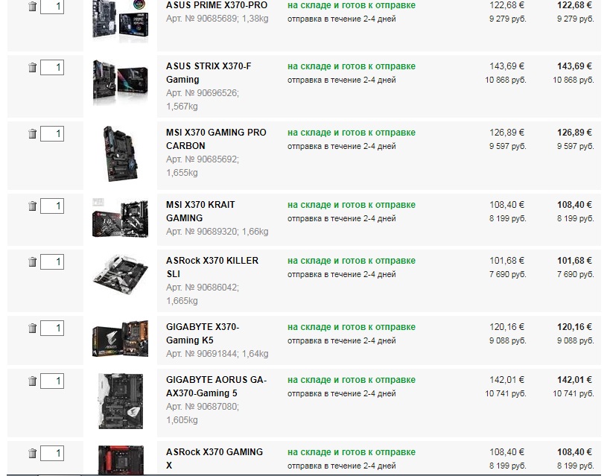Delete ASRock X370 KILLER SLI with trash icon
The width and height of the screenshot is (610, 476).
click(33, 261)
